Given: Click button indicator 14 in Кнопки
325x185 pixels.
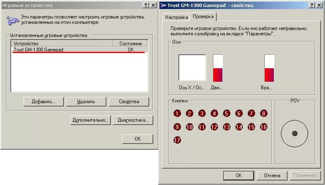Looking at the screenshot, I should (239, 127).
